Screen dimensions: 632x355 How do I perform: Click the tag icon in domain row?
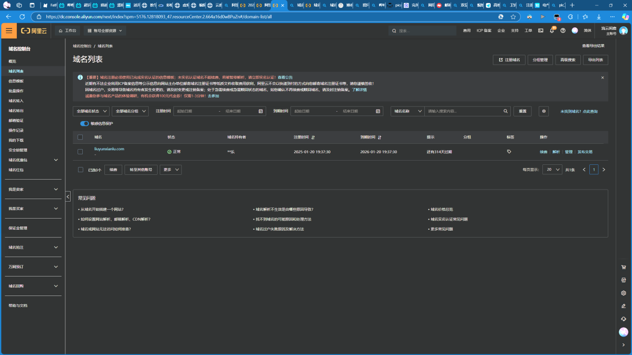pos(509,152)
